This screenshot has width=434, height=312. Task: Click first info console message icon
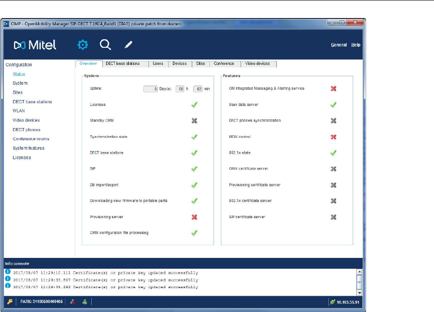(8, 272)
